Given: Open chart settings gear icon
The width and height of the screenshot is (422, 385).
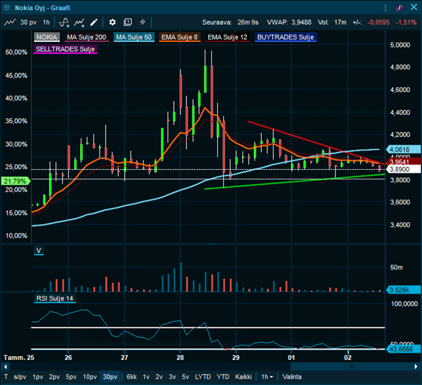Looking at the screenshot, I should point(112,22).
